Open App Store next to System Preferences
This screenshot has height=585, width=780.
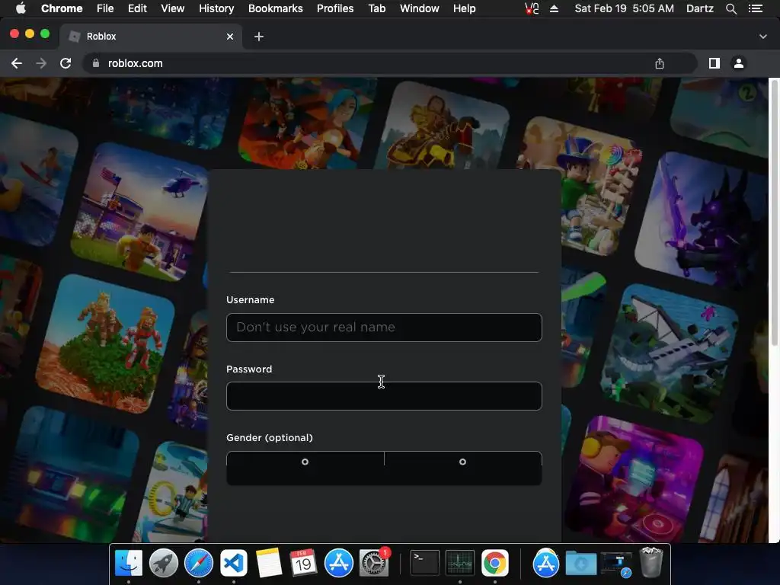(339, 563)
